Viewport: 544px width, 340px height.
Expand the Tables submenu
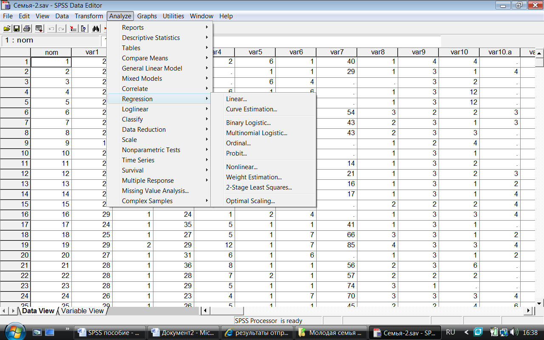point(159,48)
